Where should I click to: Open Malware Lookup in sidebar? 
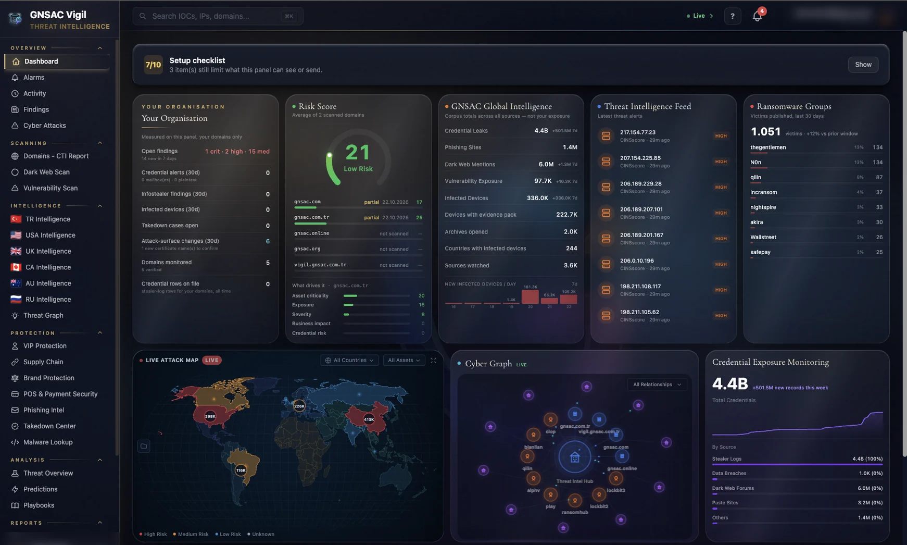[x=56, y=442]
